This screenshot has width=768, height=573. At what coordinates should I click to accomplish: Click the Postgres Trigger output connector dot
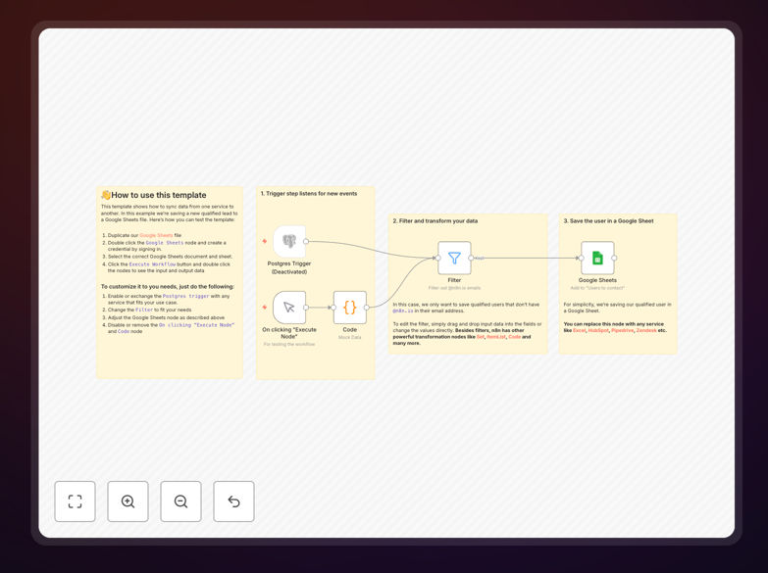tap(306, 241)
